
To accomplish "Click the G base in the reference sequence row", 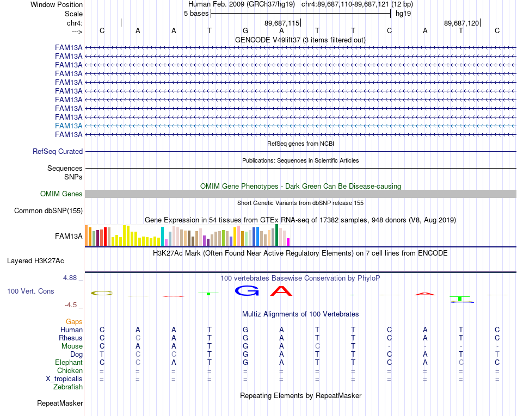I will point(245,30).
